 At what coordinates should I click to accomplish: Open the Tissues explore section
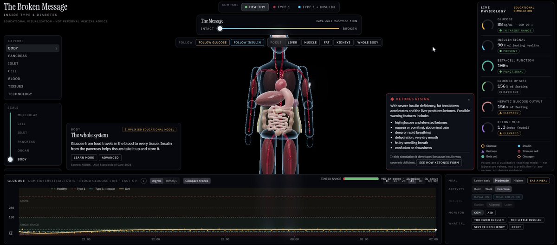(32, 87)
